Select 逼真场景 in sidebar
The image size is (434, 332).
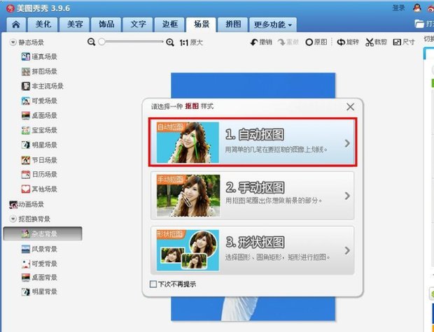(39, 57)
